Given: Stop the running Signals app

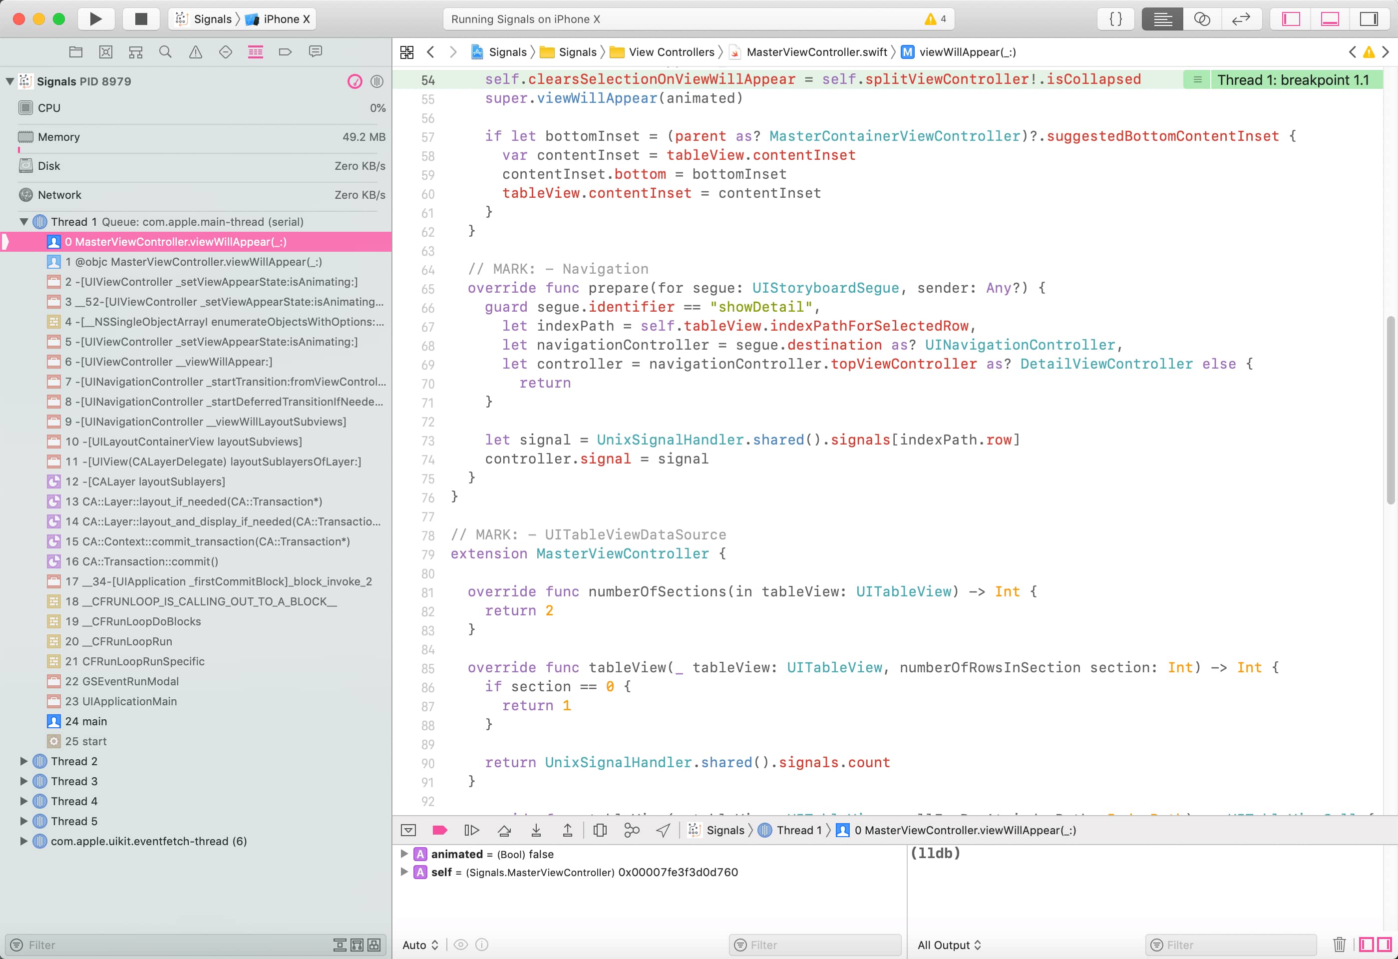Looking at the screenshot, I should tap(141, 18).
